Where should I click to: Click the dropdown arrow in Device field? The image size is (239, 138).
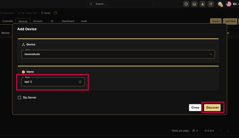[211, 54]
